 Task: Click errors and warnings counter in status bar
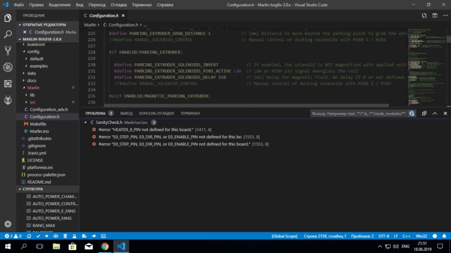[x=13, y=236]
